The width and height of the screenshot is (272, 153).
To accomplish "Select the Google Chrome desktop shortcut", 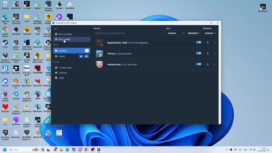I will 5,32.
